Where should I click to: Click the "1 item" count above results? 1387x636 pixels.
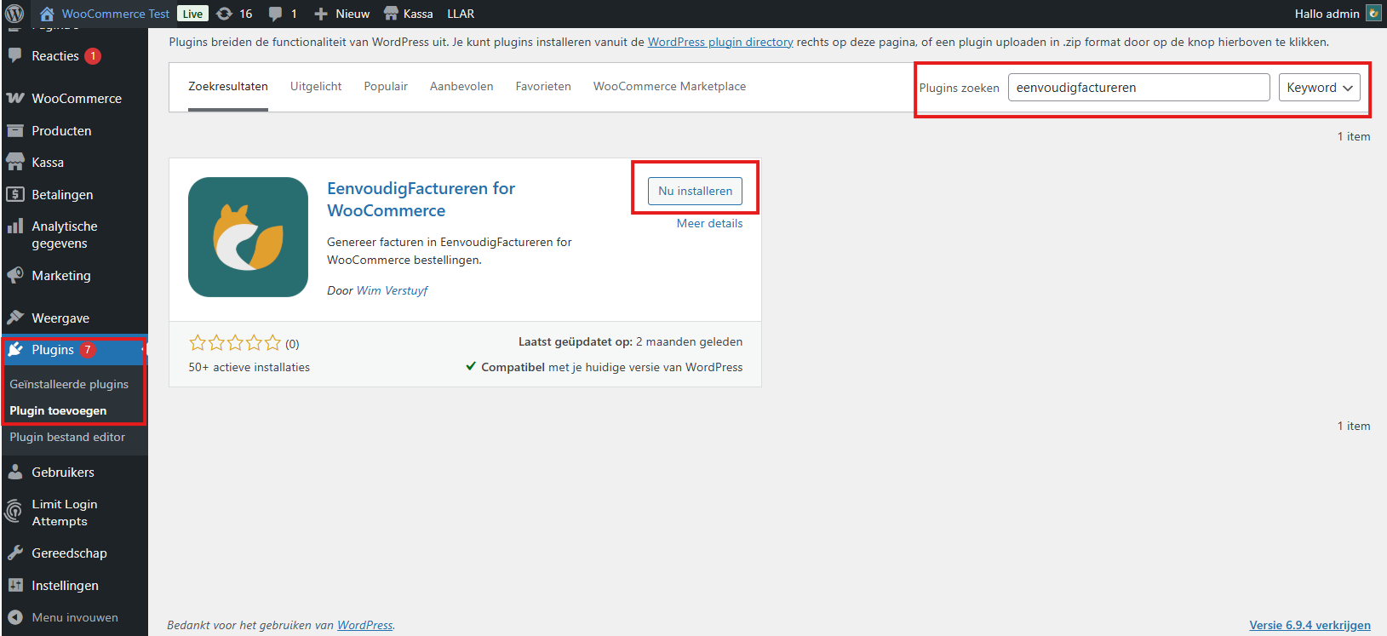[1354, 136]
